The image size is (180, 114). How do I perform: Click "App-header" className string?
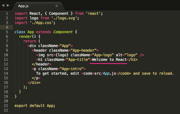[x=84, y=50]
